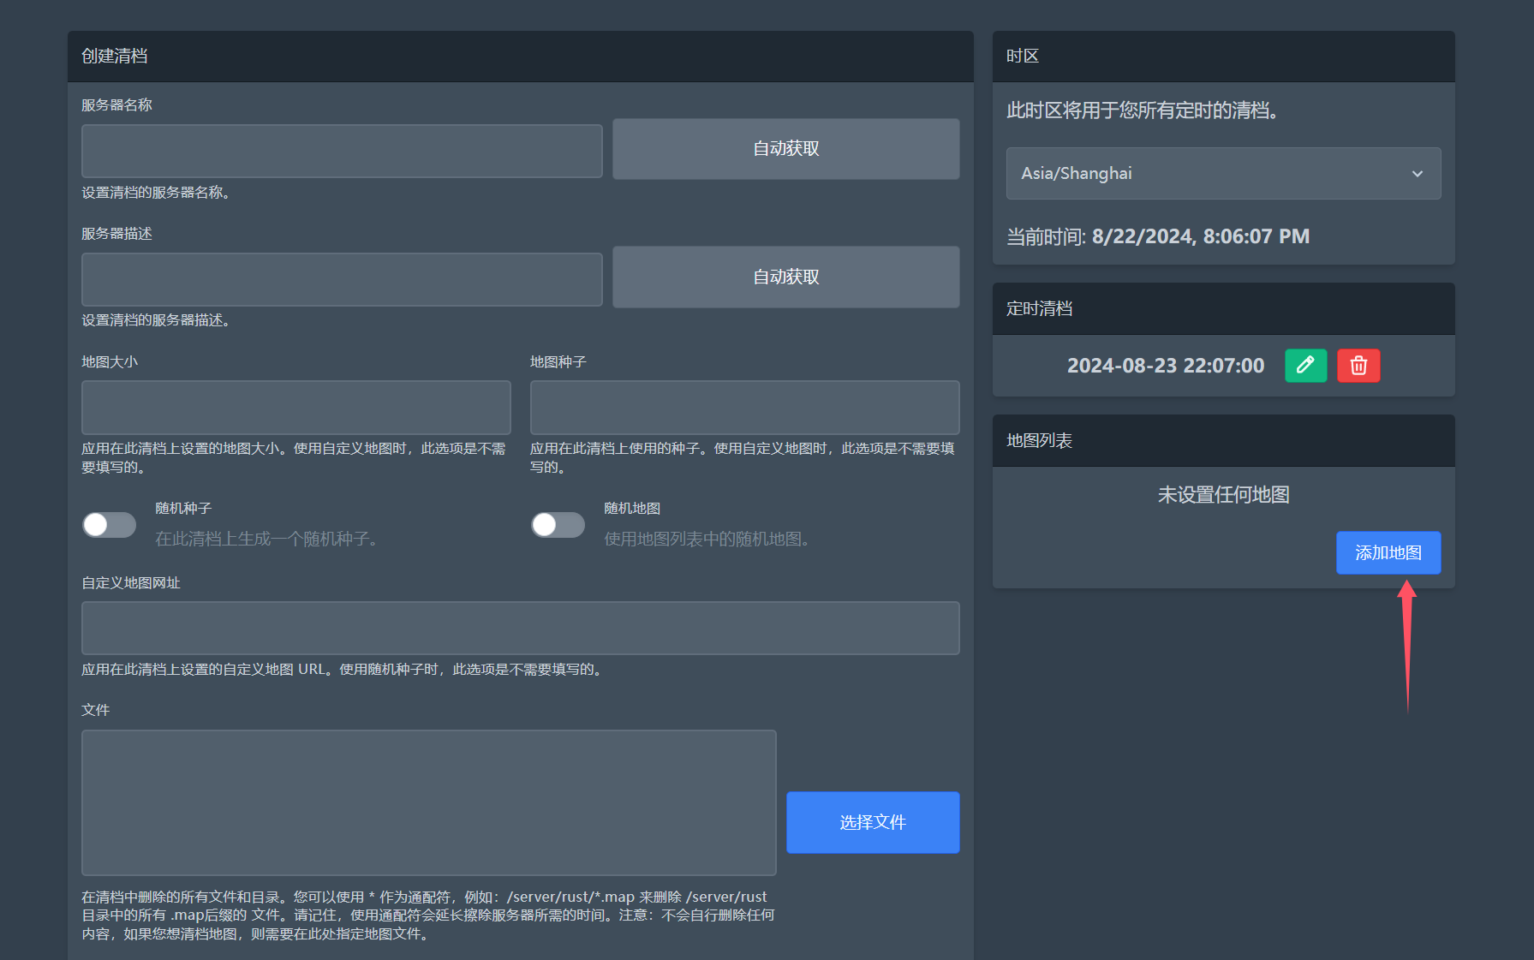Click the 添加地图 button
This screenshot has height=960, width=1534.
pyautogui.click(x=1388, y=552)
